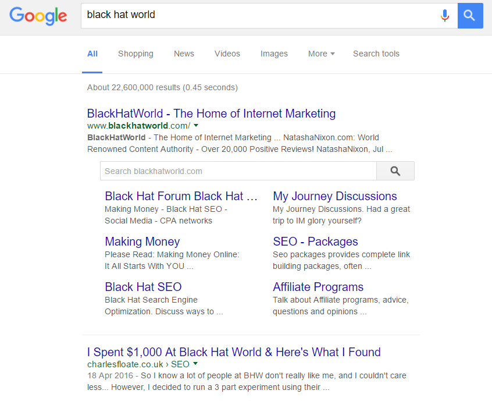Open the I Spent $1,000 At Black Hat World result
Image resolution: width=492 pixels, height=401 pixels.
(x=234, y=352)
